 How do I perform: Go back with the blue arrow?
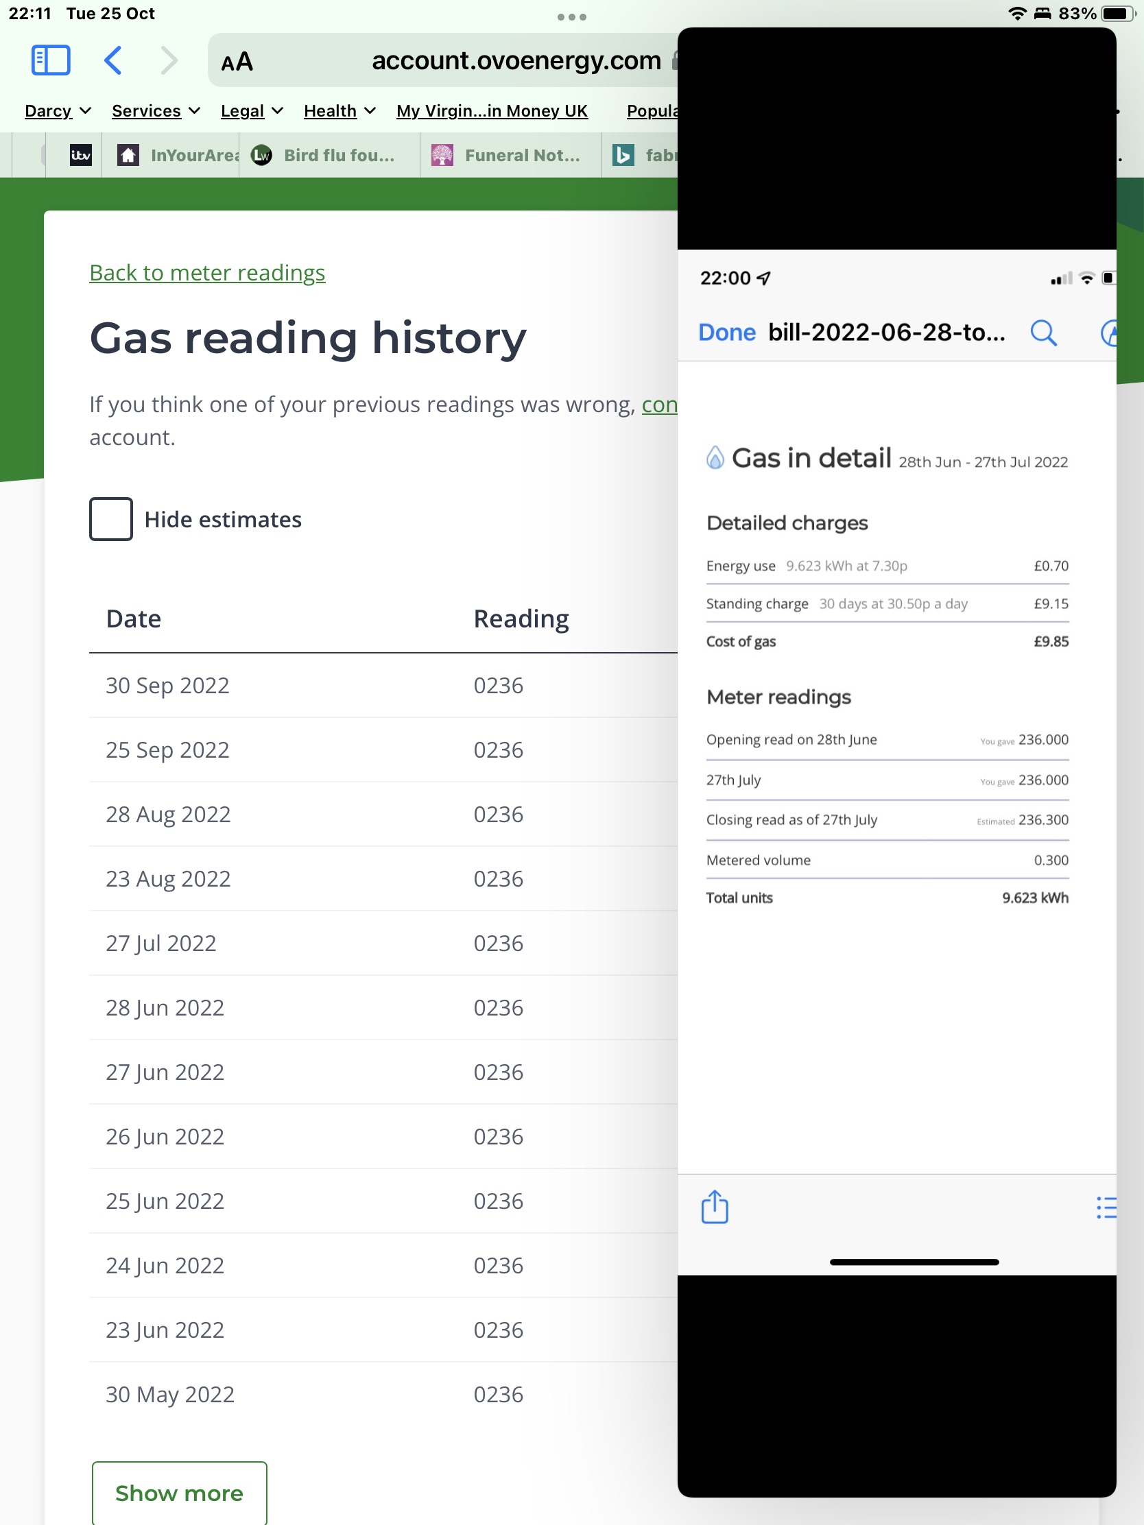[113, 60]
